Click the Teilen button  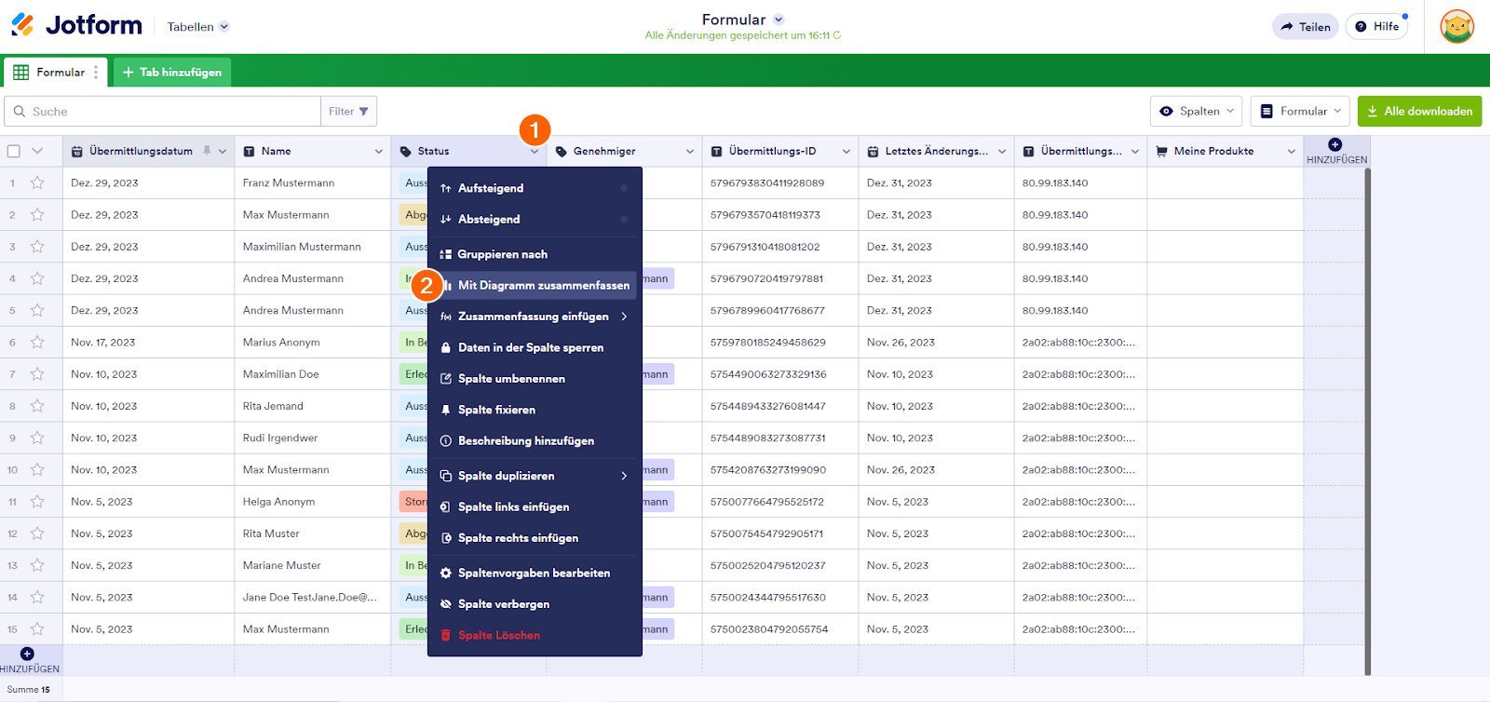[1305, 27]
